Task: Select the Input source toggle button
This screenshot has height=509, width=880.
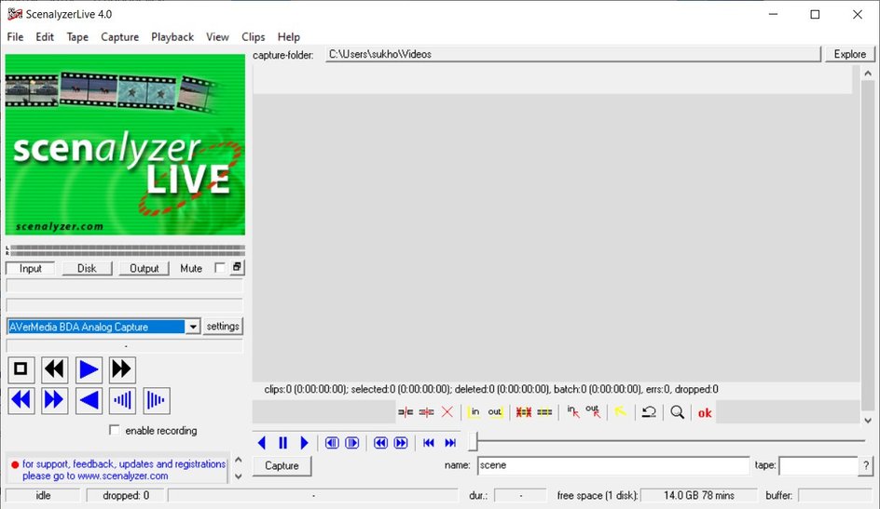Action: (x=30, y=268)
